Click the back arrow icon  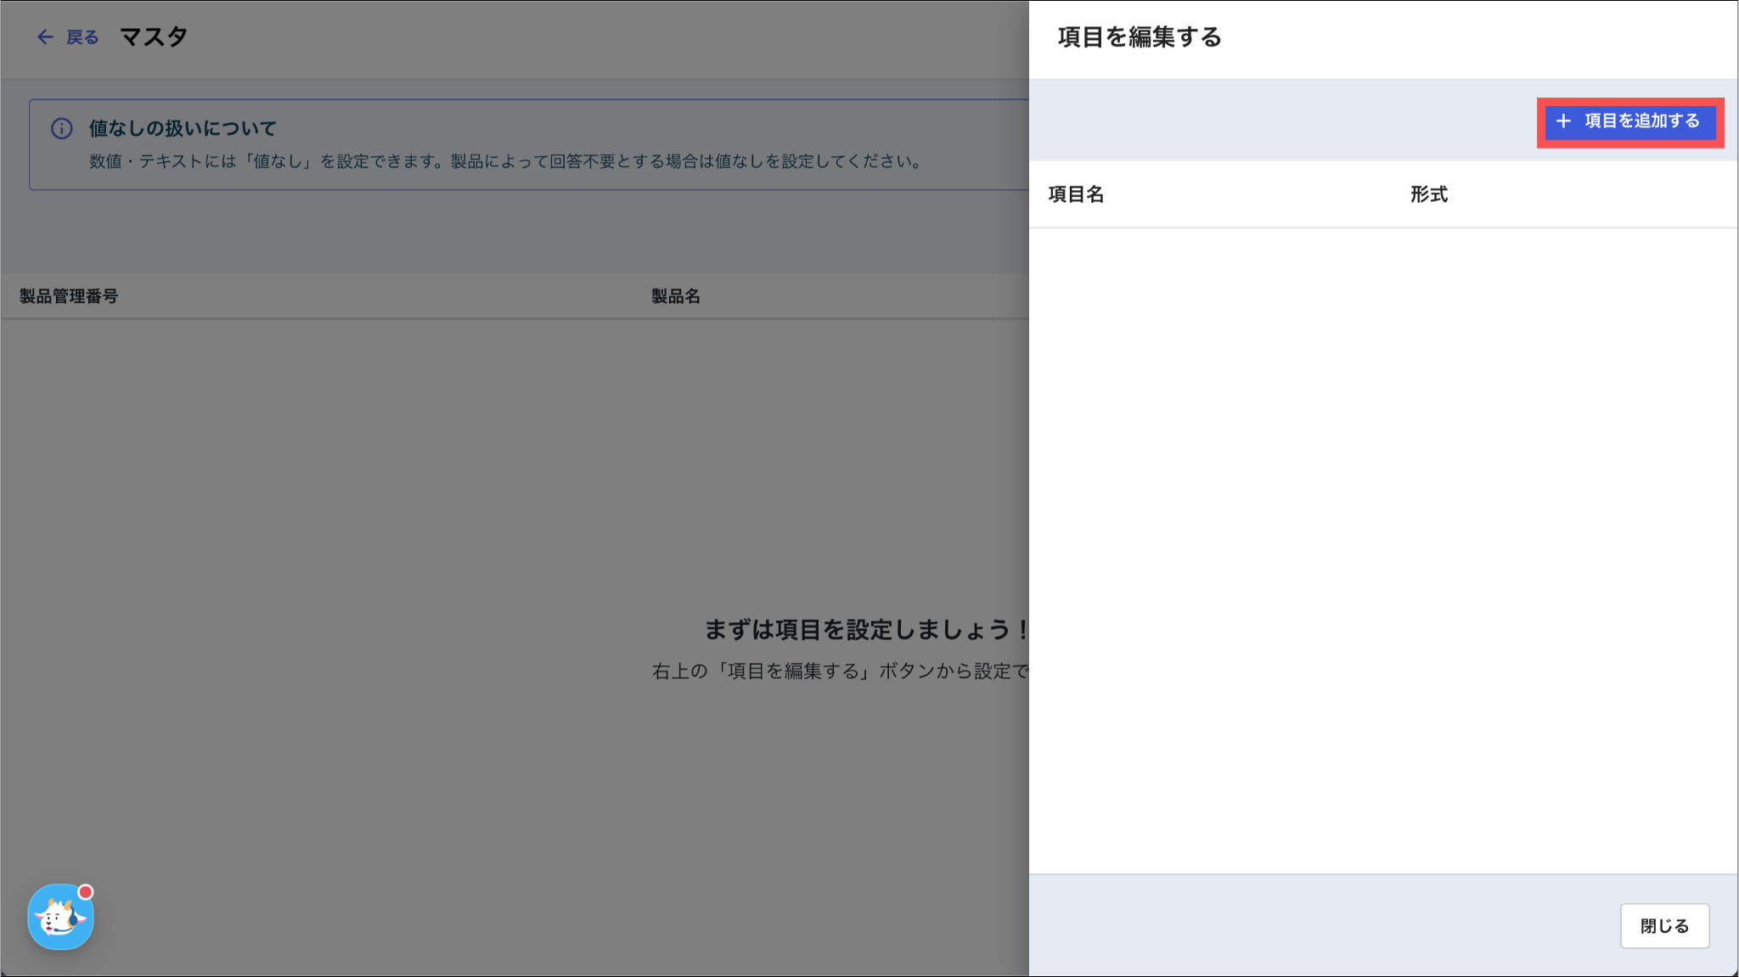click(x=45, y=37)
